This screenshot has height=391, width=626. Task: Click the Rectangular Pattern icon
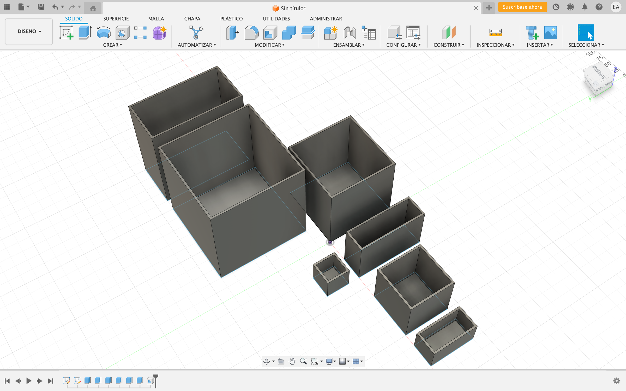(x=141, y=32)
